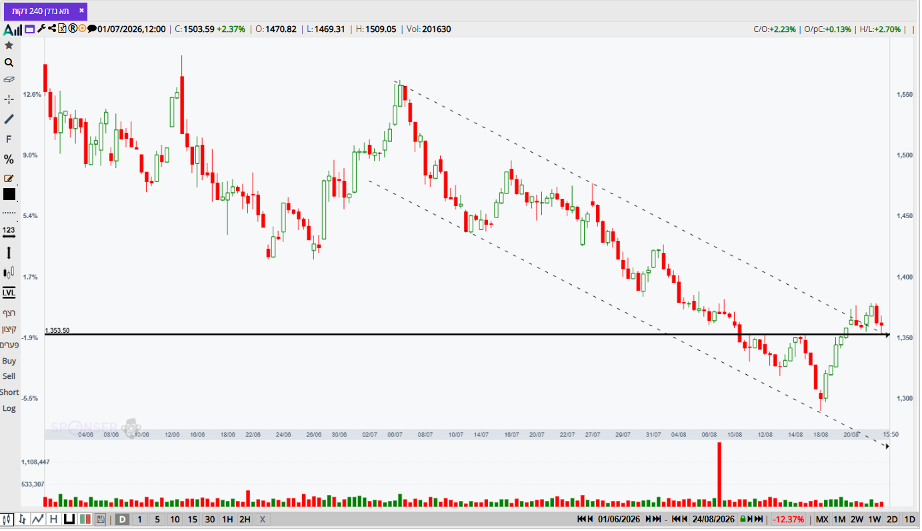This screenshot has width=922, height=531.
Task: Select the 2W range
Action: click(x=857, y=519)
